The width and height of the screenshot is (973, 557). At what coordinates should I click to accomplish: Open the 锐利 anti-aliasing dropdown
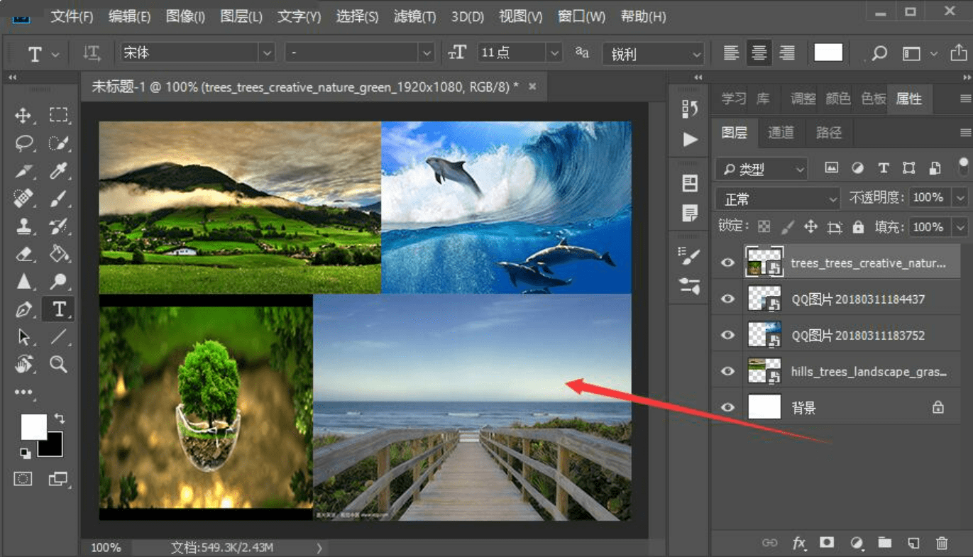[652, 54]
